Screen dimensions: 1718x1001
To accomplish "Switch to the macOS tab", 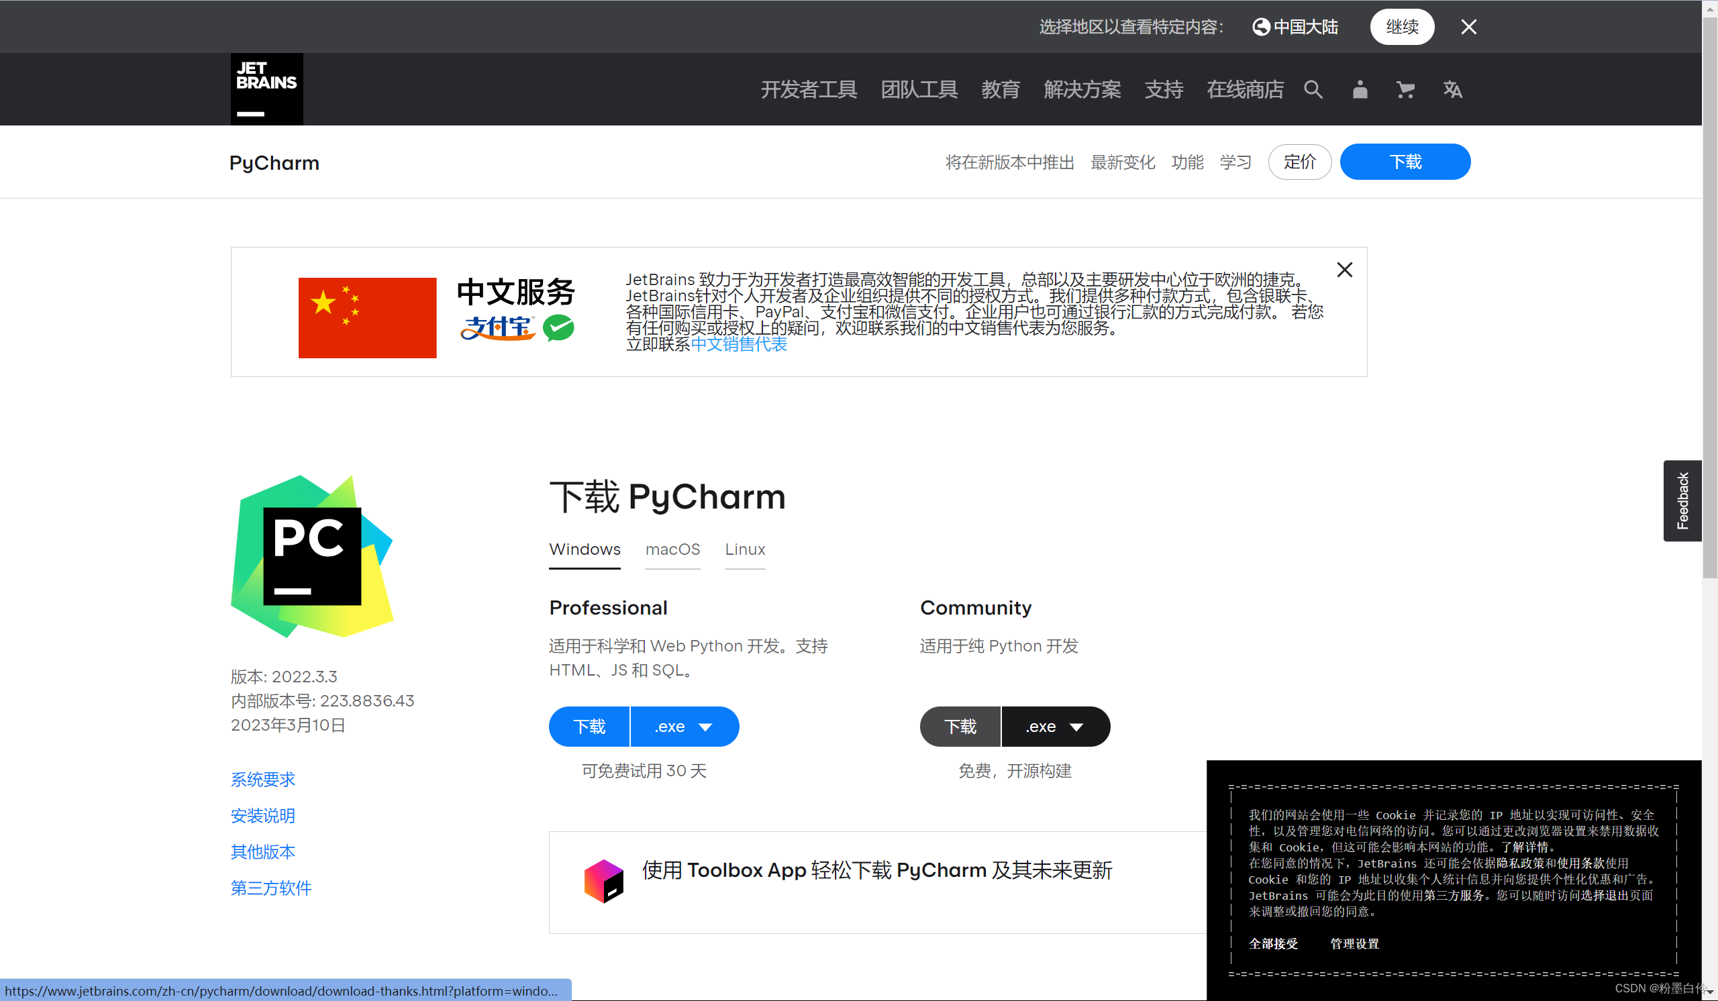I will (x=672, y=549).
